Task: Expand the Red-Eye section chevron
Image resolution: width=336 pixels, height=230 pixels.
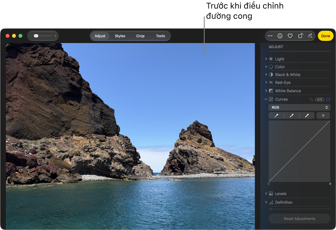Action: point(266,82)
